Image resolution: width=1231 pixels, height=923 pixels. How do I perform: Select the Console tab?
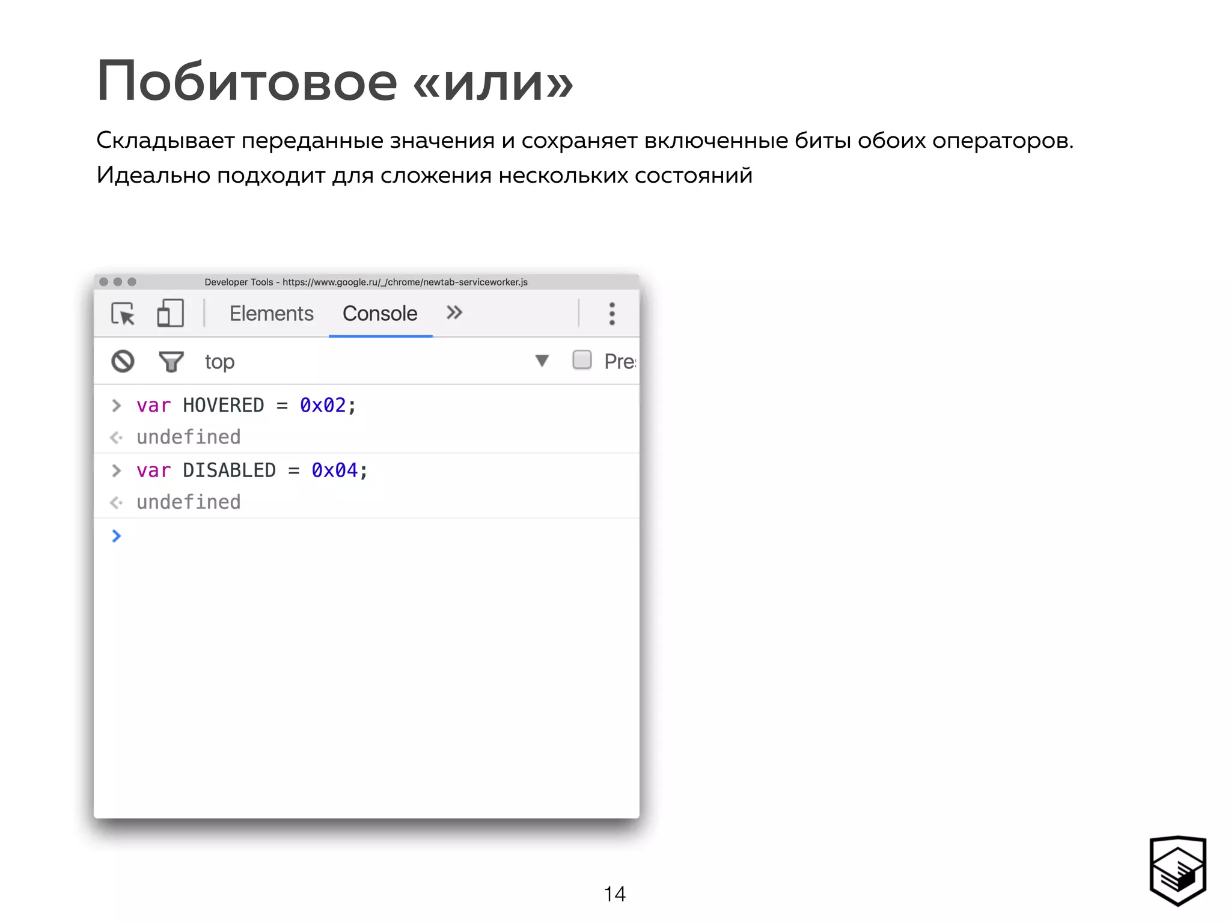click(x=380, y=313)
